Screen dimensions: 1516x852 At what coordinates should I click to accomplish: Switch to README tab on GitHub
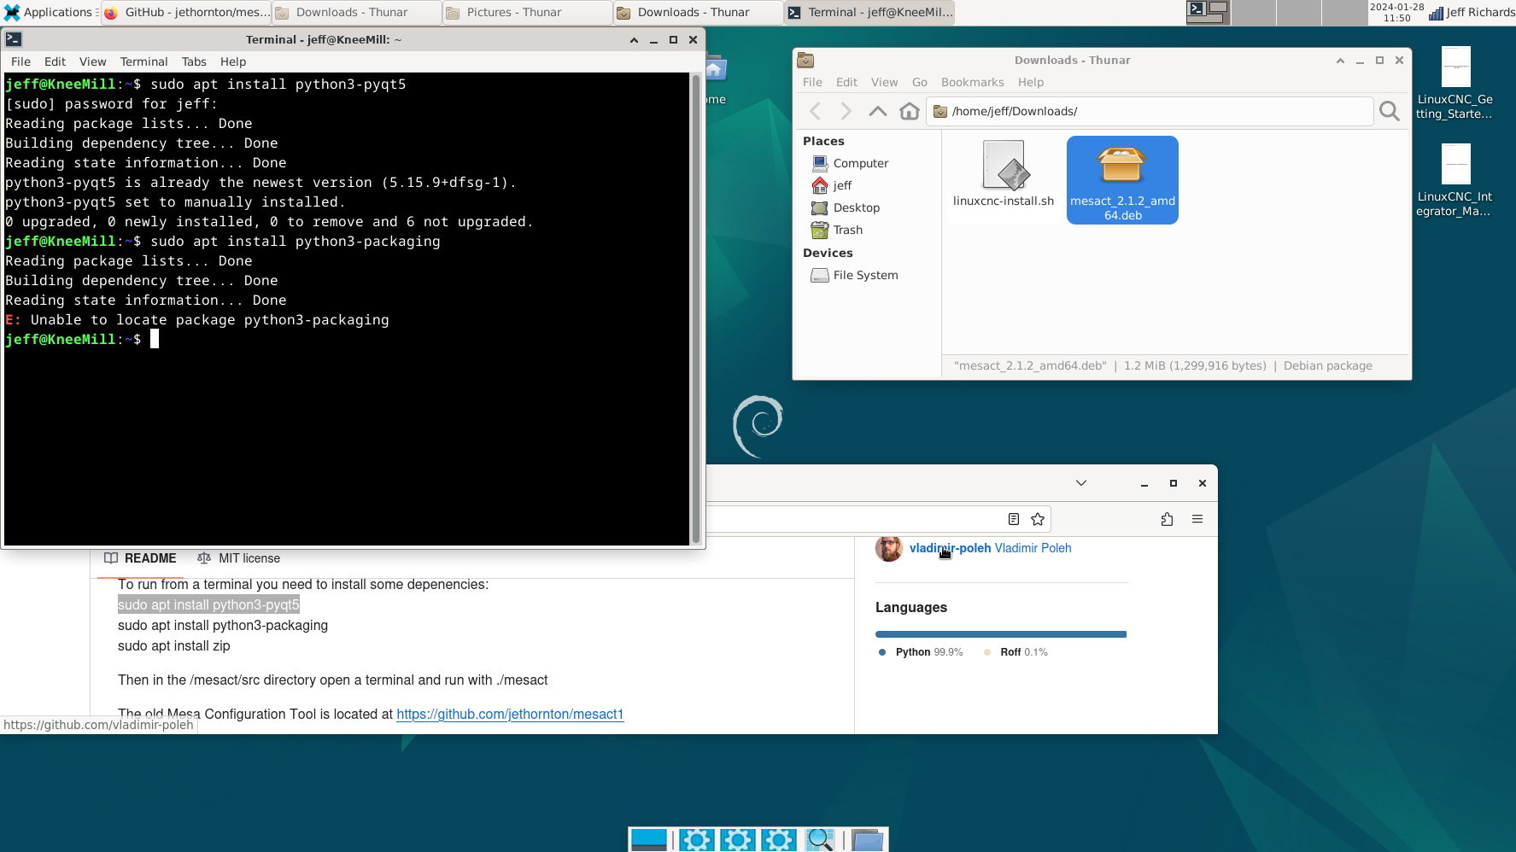[x=140, y=558]
